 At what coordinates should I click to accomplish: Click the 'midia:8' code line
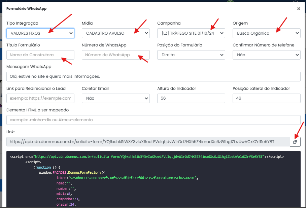[x=64, y=194]
